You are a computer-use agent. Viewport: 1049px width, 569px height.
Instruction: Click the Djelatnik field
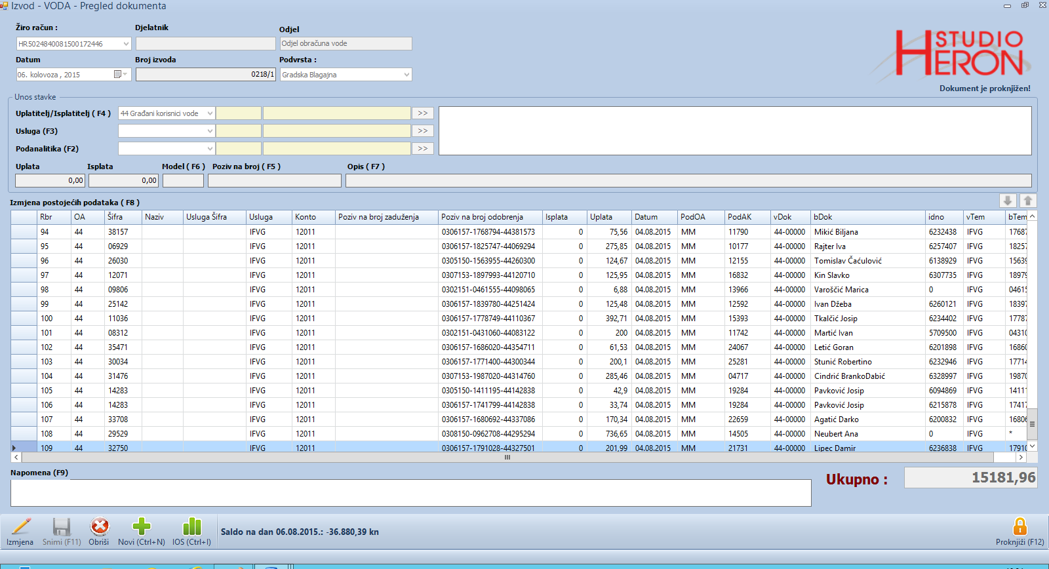[206, 44]
